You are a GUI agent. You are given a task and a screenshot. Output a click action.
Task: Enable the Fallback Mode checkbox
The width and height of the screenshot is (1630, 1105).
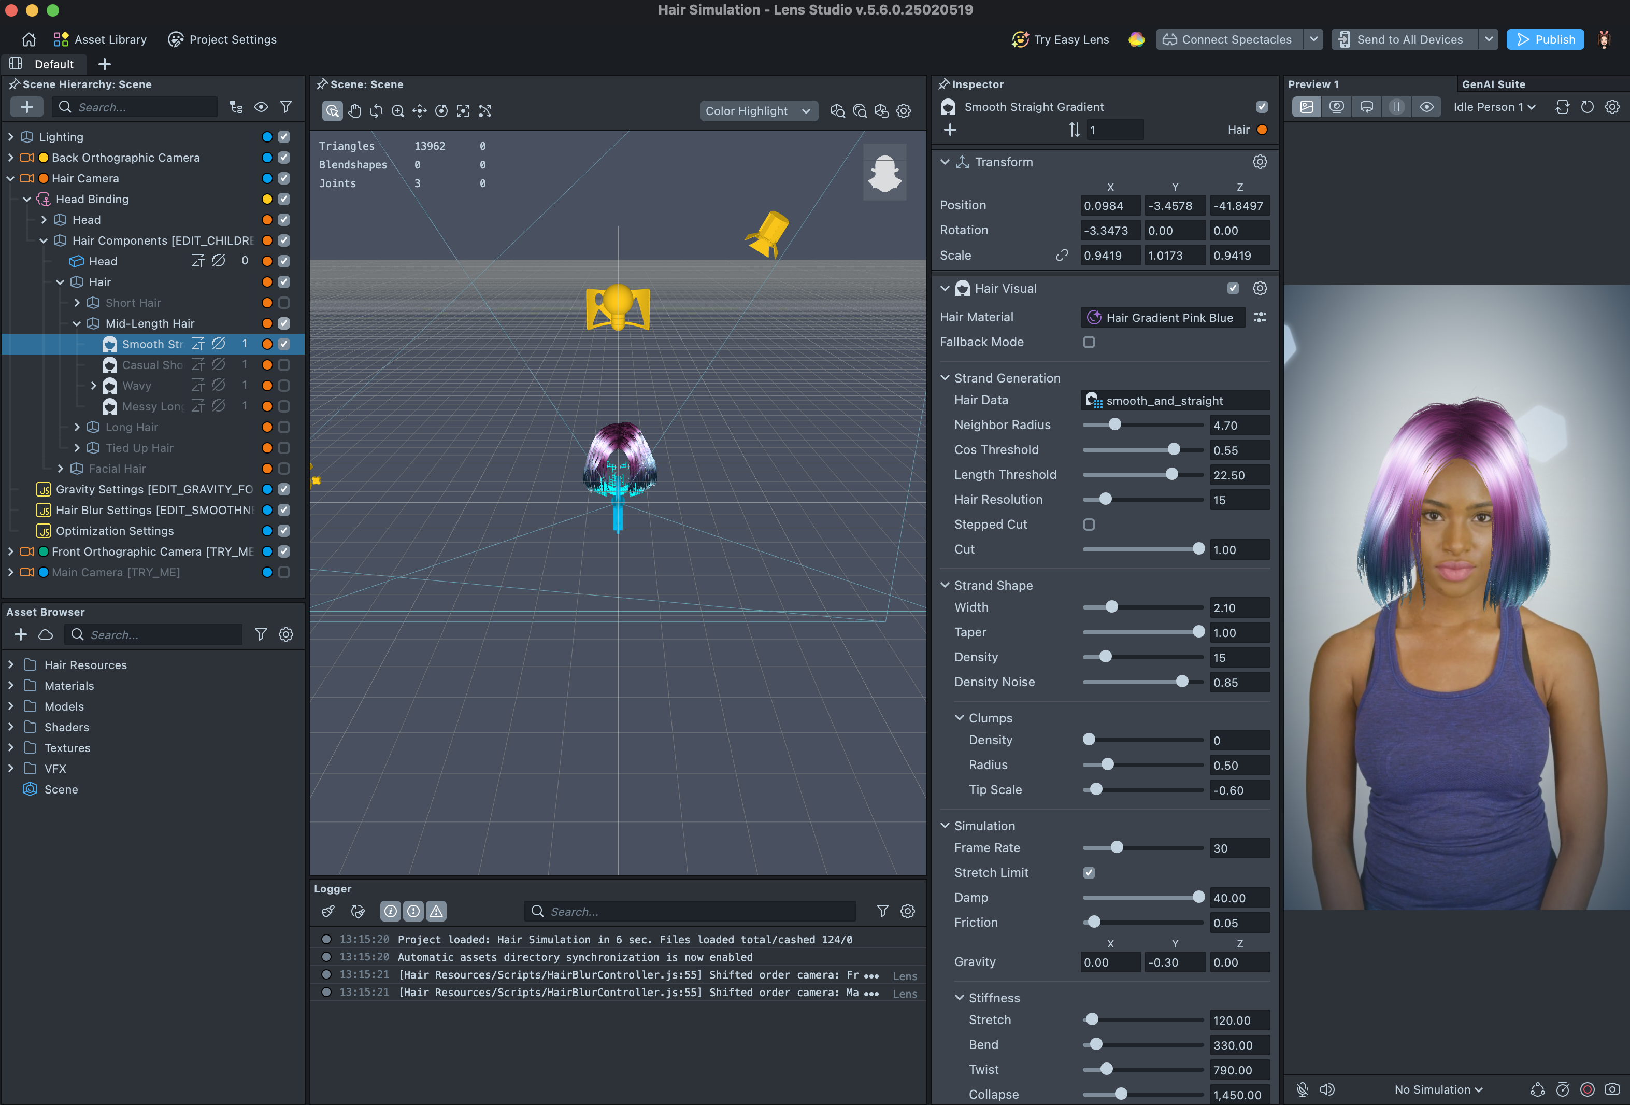1089,343
